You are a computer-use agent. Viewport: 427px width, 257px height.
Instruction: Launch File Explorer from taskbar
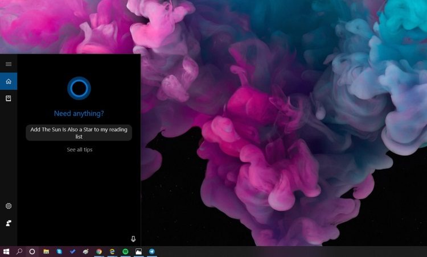[46, 251]
